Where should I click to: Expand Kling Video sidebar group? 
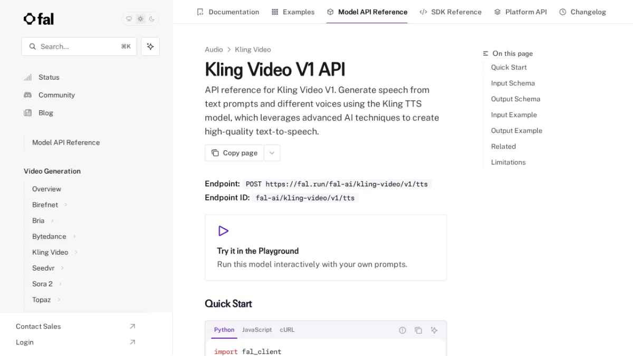tap(55, 252)
